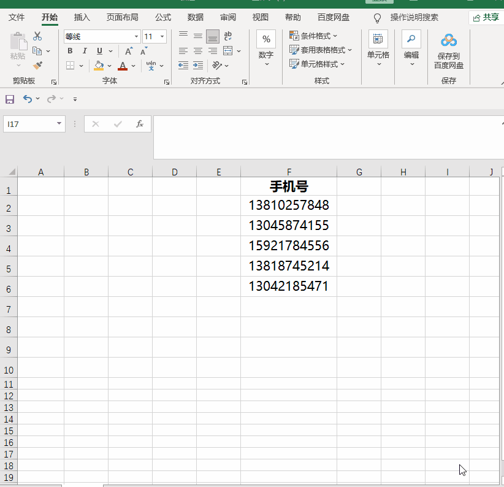
Task: Switch to the 页面布局 tab
Action: point(123,17)
